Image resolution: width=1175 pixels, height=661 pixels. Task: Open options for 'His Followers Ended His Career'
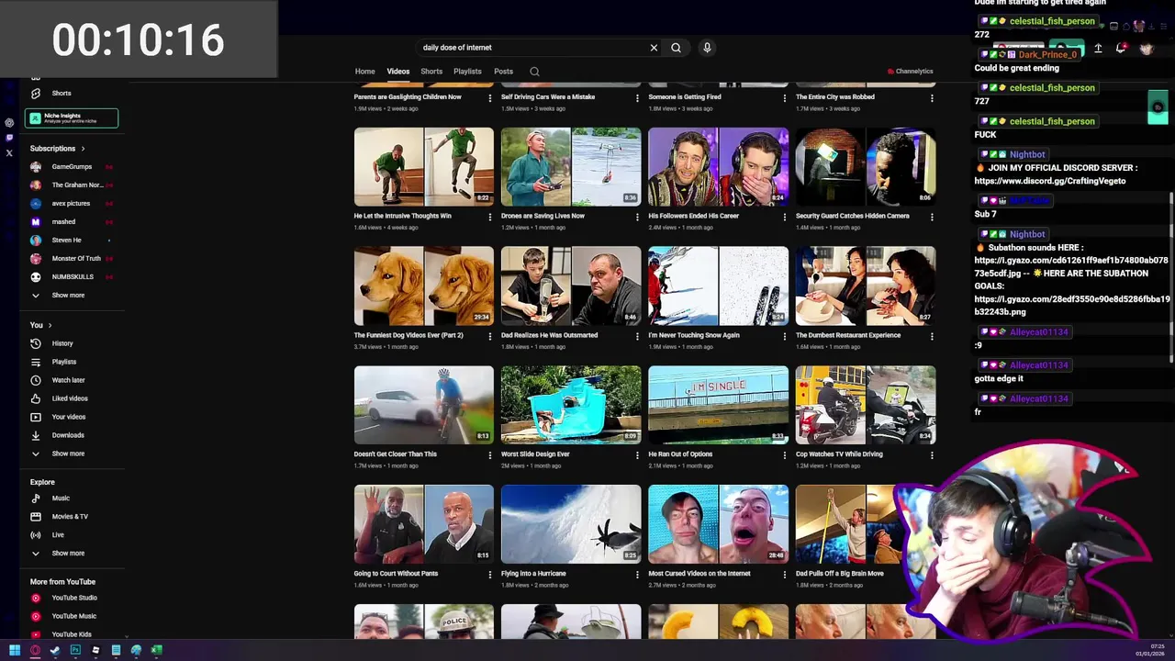tap(784, 217)
